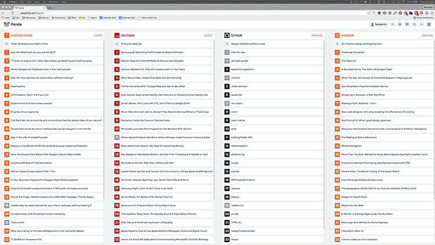Open the POPULAR sort dropdown for GitHub
This screenshot has height=245, width=435.
coord(317,35)
